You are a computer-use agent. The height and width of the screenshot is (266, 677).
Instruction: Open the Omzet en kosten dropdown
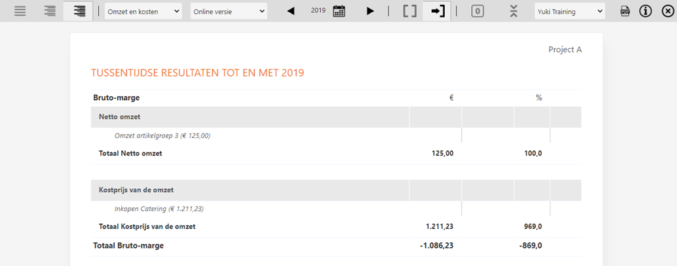tap(144, 12)
